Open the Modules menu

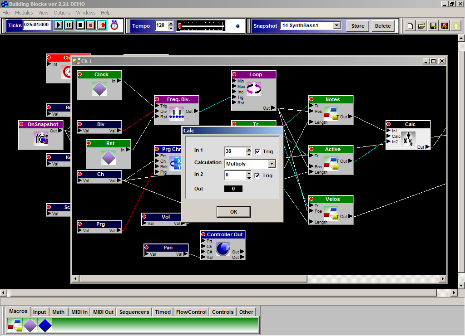pyautogui.click(x=24, y=13)
